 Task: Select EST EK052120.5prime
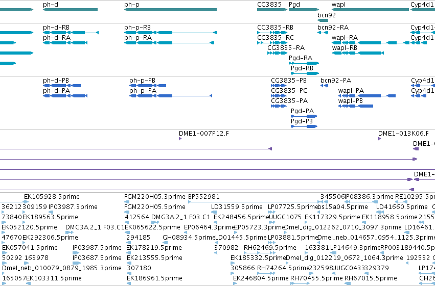(29, 227)
